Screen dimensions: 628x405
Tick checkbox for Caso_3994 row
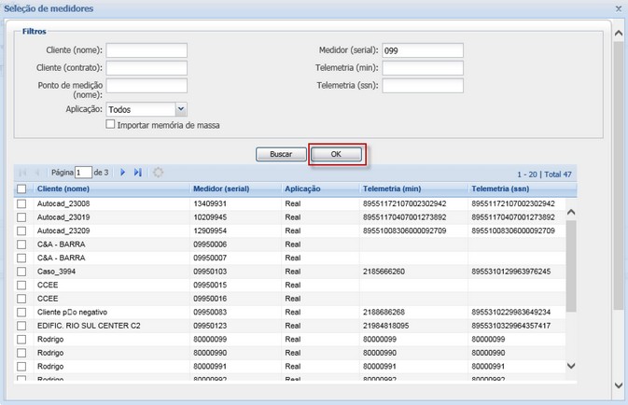click(21, 272)
